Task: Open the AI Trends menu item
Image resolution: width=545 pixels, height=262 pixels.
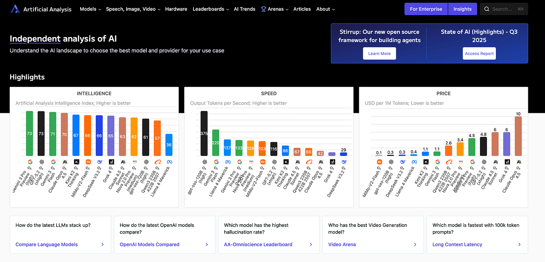Action: 244,9
